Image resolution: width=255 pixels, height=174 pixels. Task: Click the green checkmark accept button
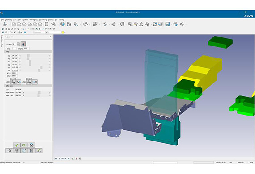17,145
